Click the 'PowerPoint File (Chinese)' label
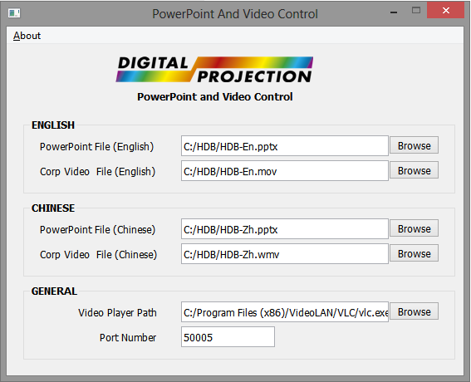 (x=98, y=230)
